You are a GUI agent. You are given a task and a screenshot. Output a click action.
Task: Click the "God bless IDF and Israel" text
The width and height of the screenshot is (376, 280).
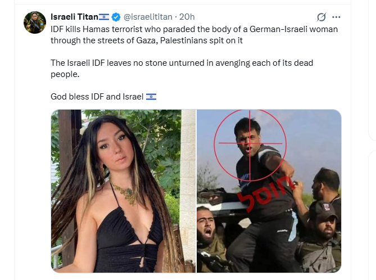coord(97,97)
